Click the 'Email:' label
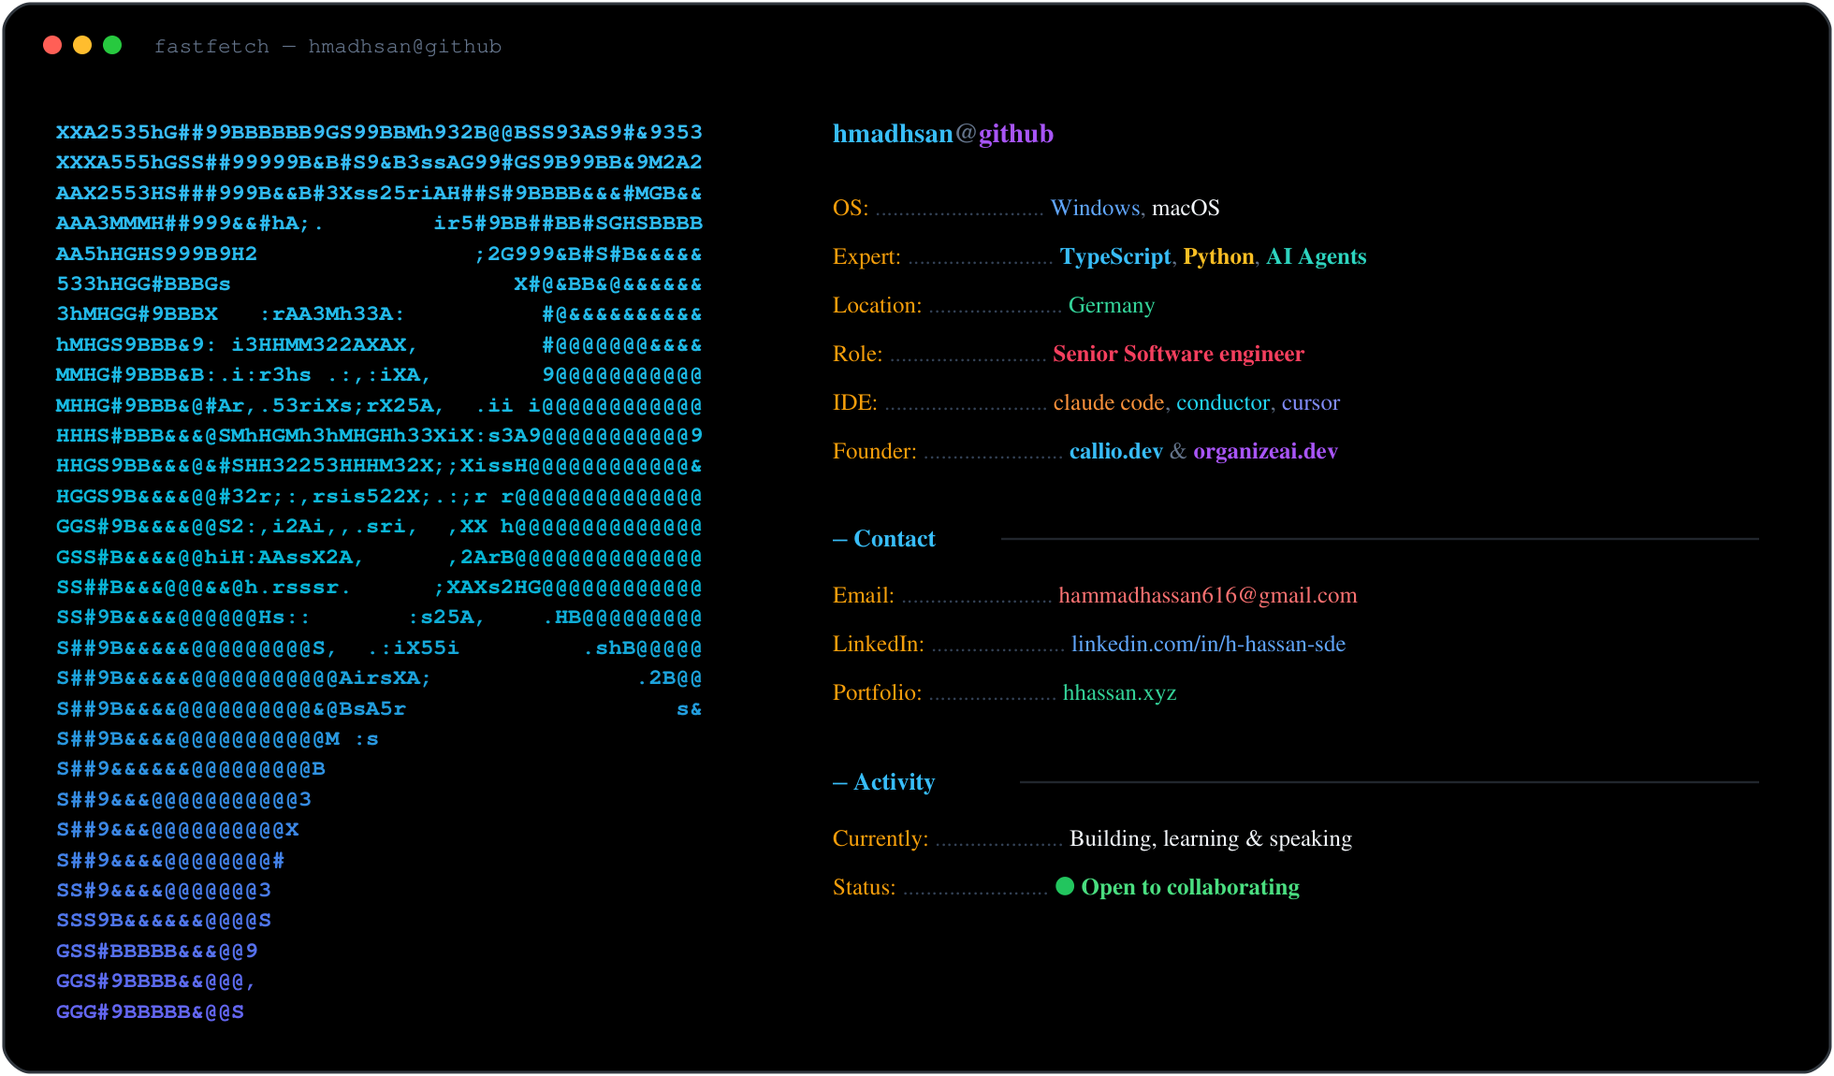The width and height of the screenshot is (1834, 1076). click(x=863, y=595)
